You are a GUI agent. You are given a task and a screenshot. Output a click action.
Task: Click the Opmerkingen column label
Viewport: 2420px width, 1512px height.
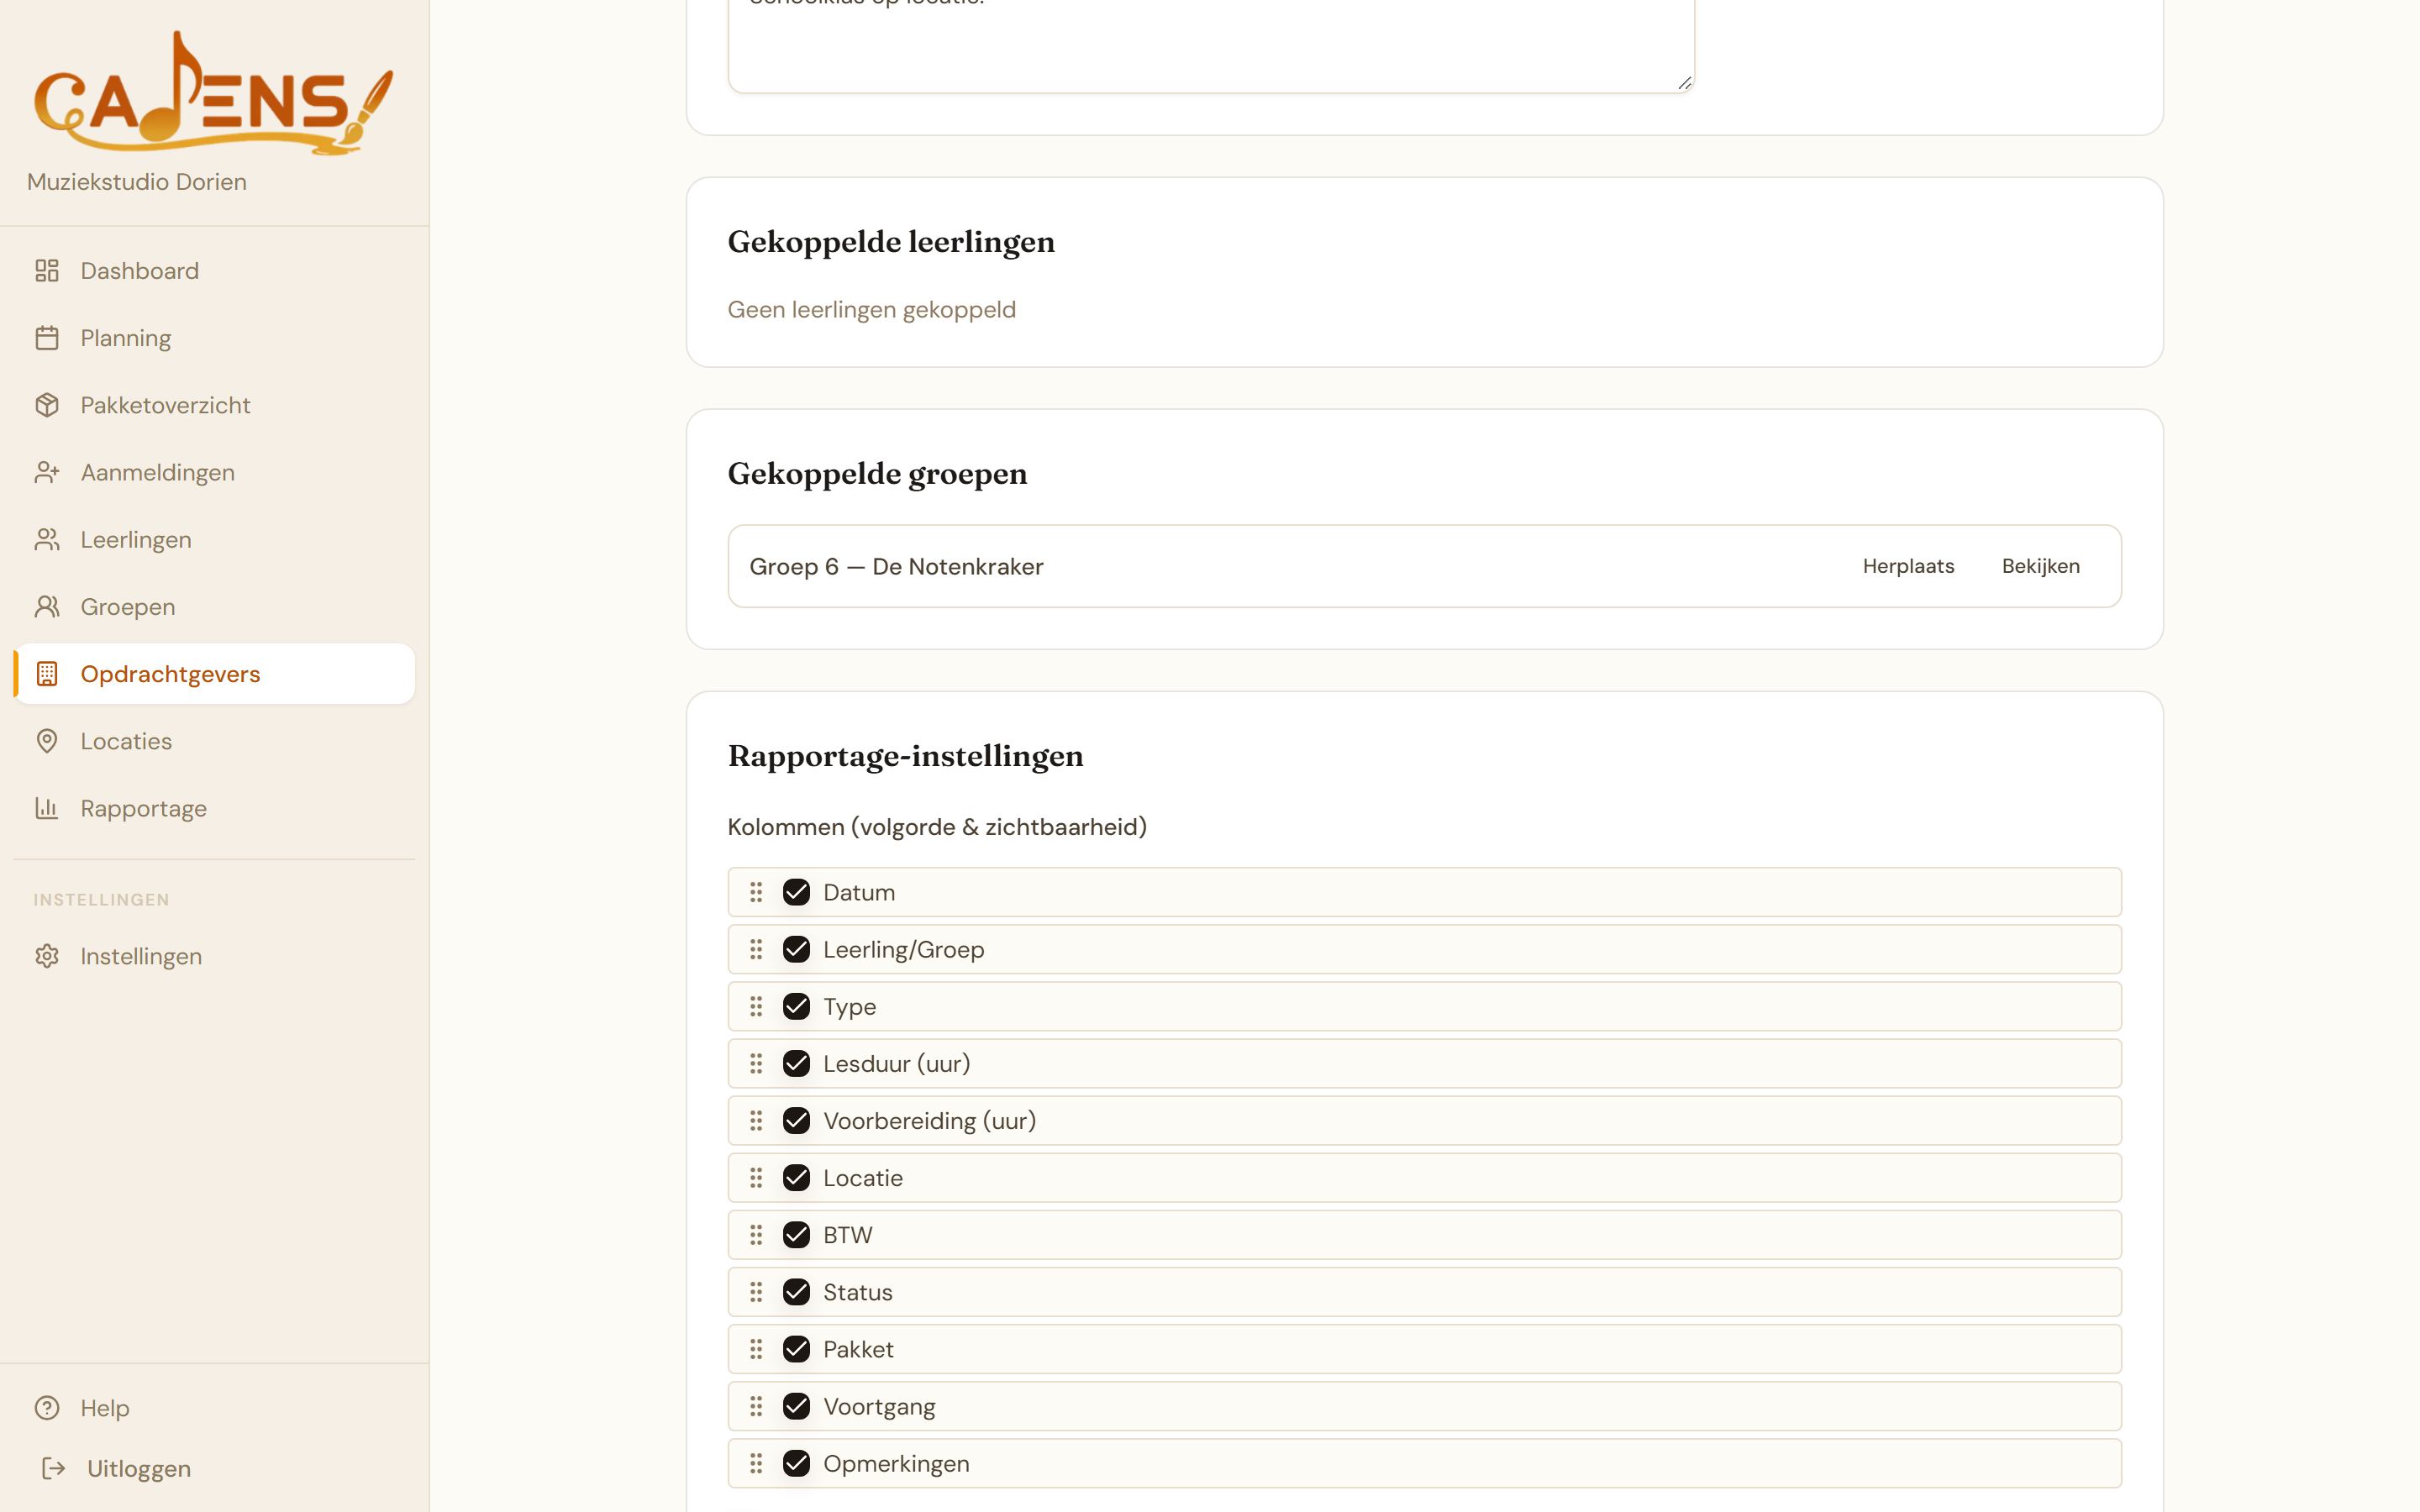coord(896,1464)
